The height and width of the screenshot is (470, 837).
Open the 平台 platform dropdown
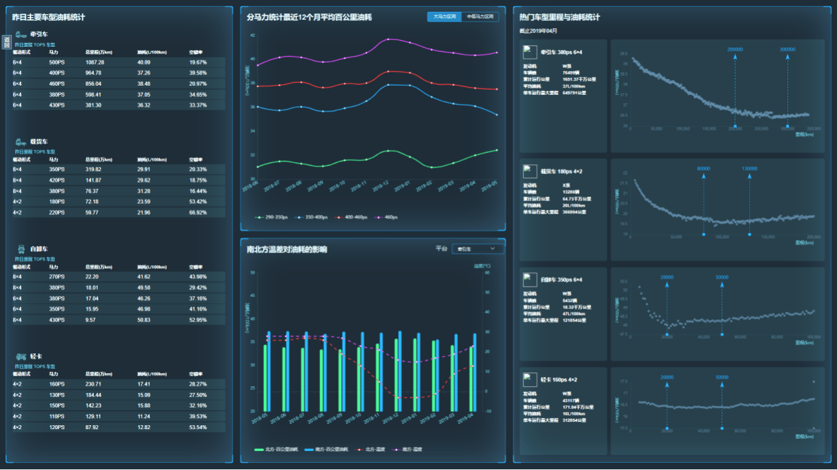pyautogui.click(x=478, y=249)
